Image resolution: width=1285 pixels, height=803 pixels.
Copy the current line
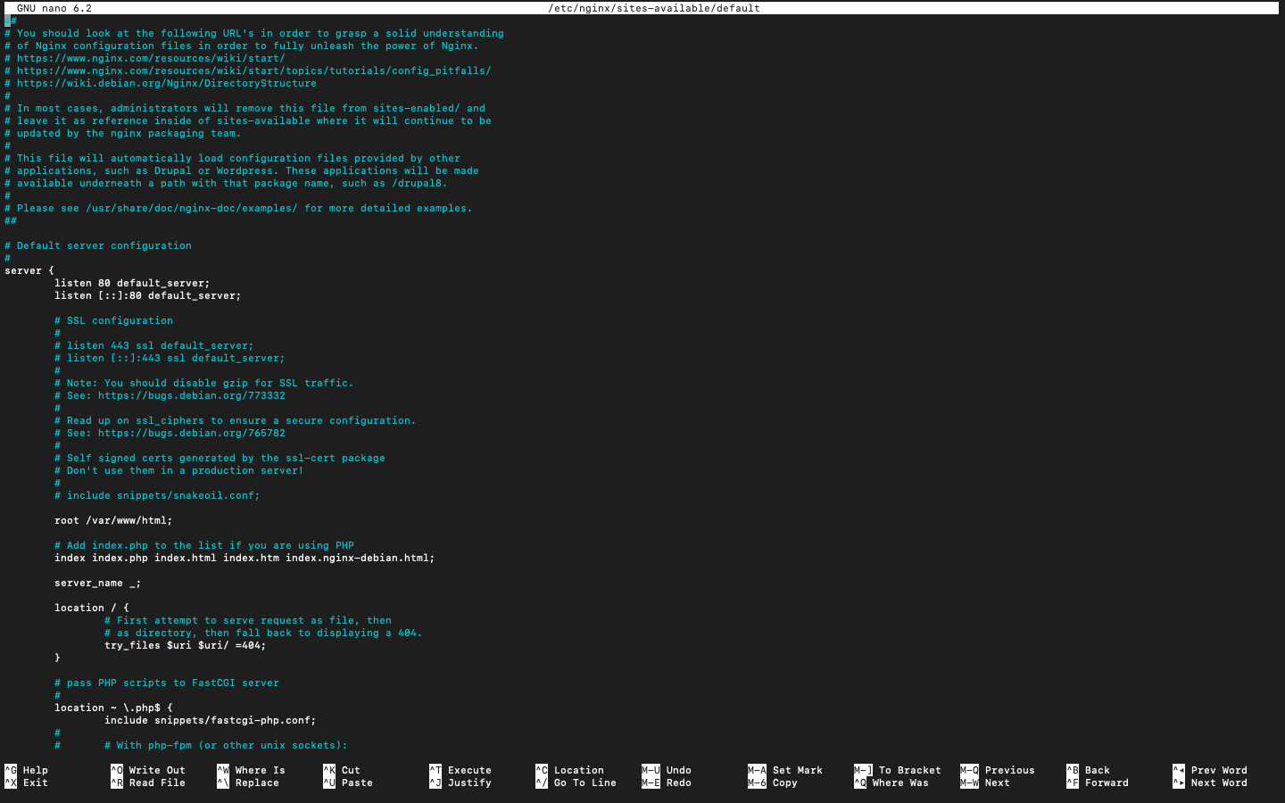click(x=771, y=782)
